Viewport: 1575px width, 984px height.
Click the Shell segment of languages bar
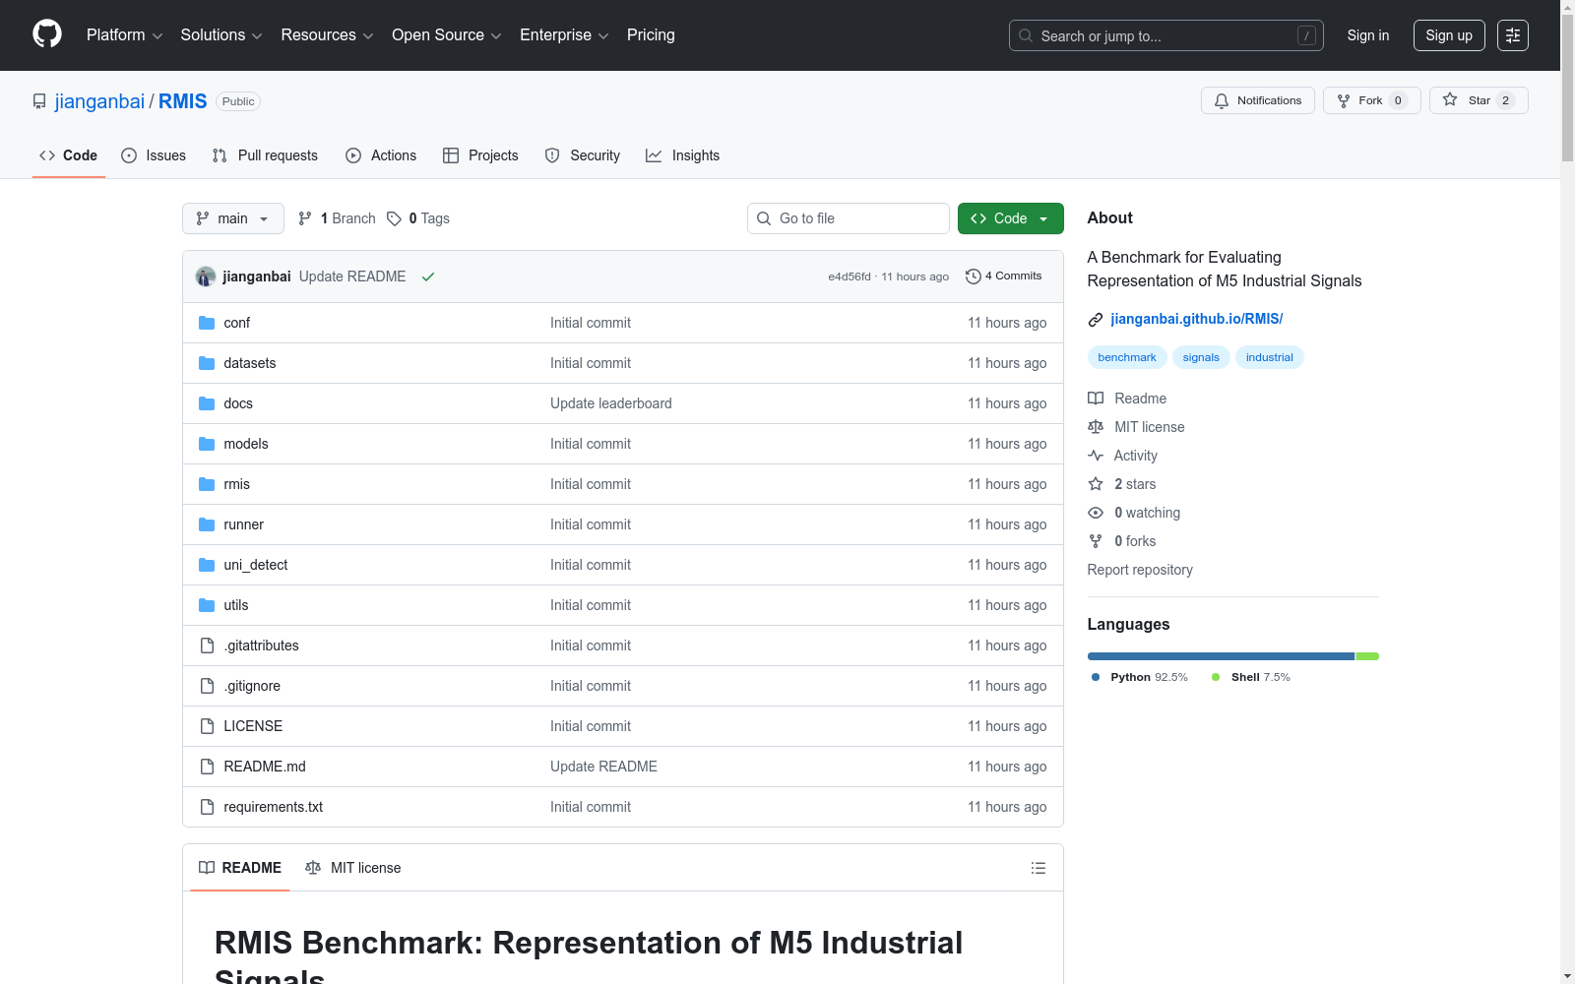1367,656
